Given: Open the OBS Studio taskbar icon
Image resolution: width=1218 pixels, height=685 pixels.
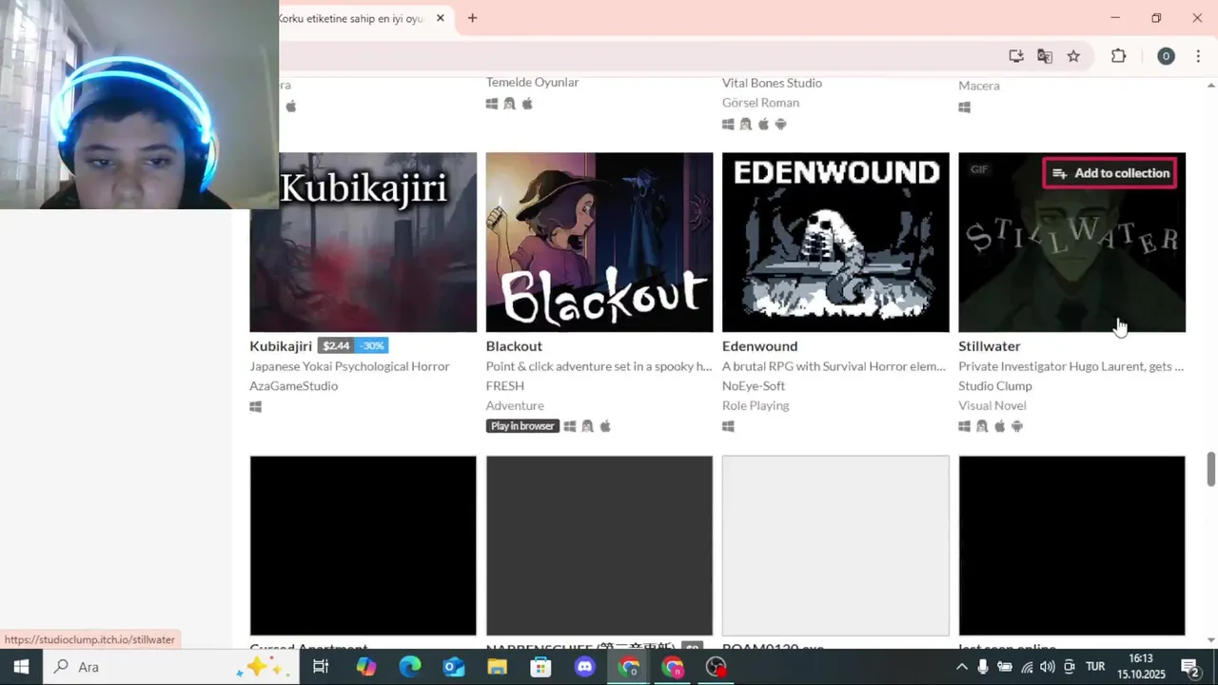Looking at the screenshot, I should click(x=717, y=667).
